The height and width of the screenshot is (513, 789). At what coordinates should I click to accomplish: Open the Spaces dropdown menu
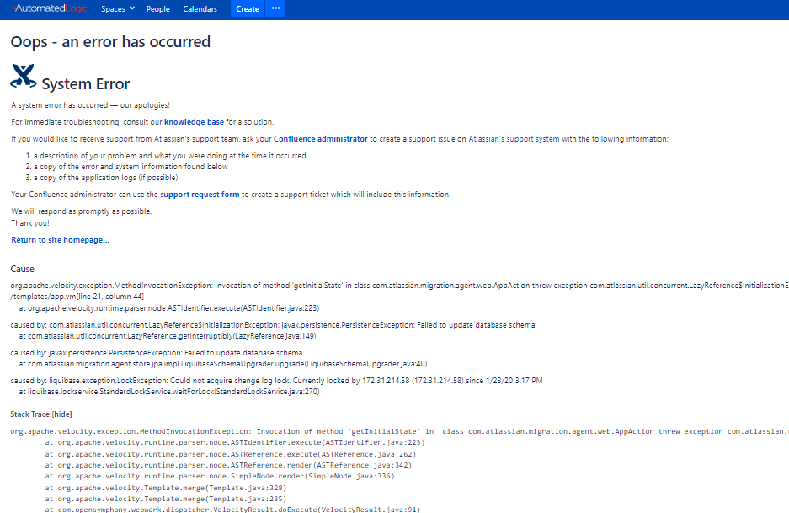pos(118,9)
